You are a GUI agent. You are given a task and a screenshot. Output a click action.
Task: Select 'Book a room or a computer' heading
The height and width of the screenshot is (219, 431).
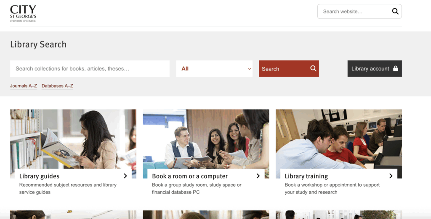click(x=190, y=176)
